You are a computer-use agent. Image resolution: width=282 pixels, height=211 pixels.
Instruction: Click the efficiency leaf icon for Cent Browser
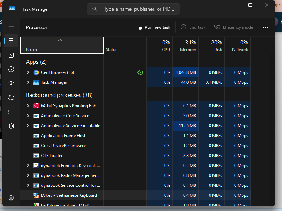(140, 72)
